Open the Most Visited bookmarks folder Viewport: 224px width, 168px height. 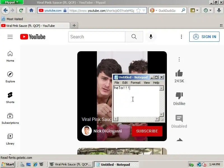(12, 19)
